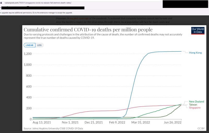Screen dimensions: 209x133
Task: Open the CC BY license link
Action: (x=201, y=129)
